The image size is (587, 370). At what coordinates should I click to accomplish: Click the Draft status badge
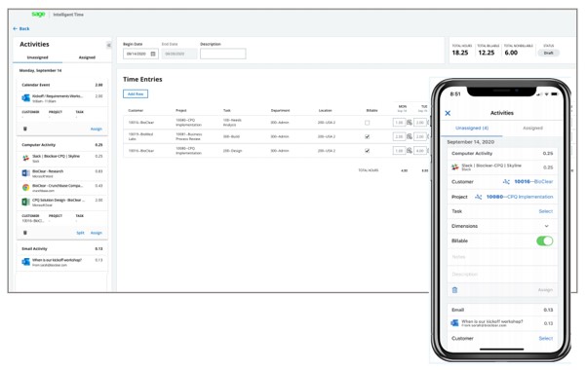[548, 54]
